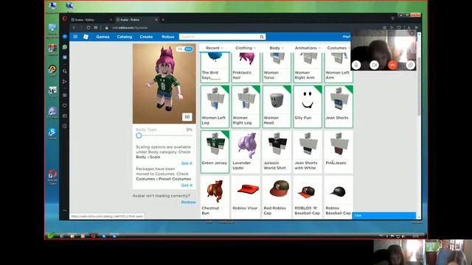Click the pop-out window call button

tap(410, 65)
